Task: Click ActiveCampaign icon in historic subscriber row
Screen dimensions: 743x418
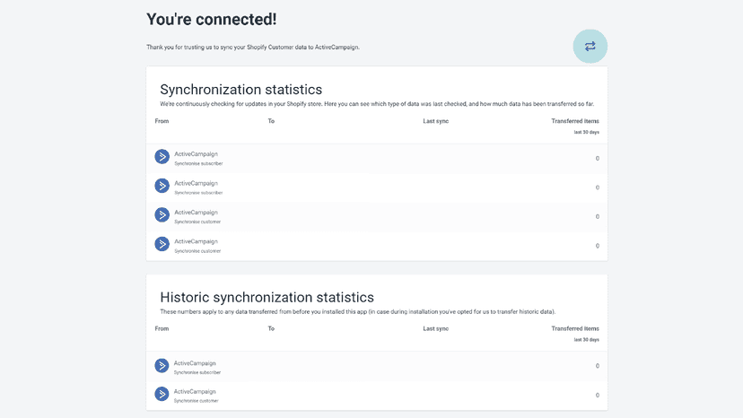Action: 162,365
